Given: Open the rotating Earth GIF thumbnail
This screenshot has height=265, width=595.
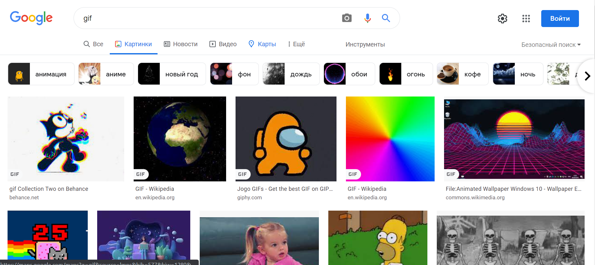Looking at the screenshot, I should [x=180, y=139].
